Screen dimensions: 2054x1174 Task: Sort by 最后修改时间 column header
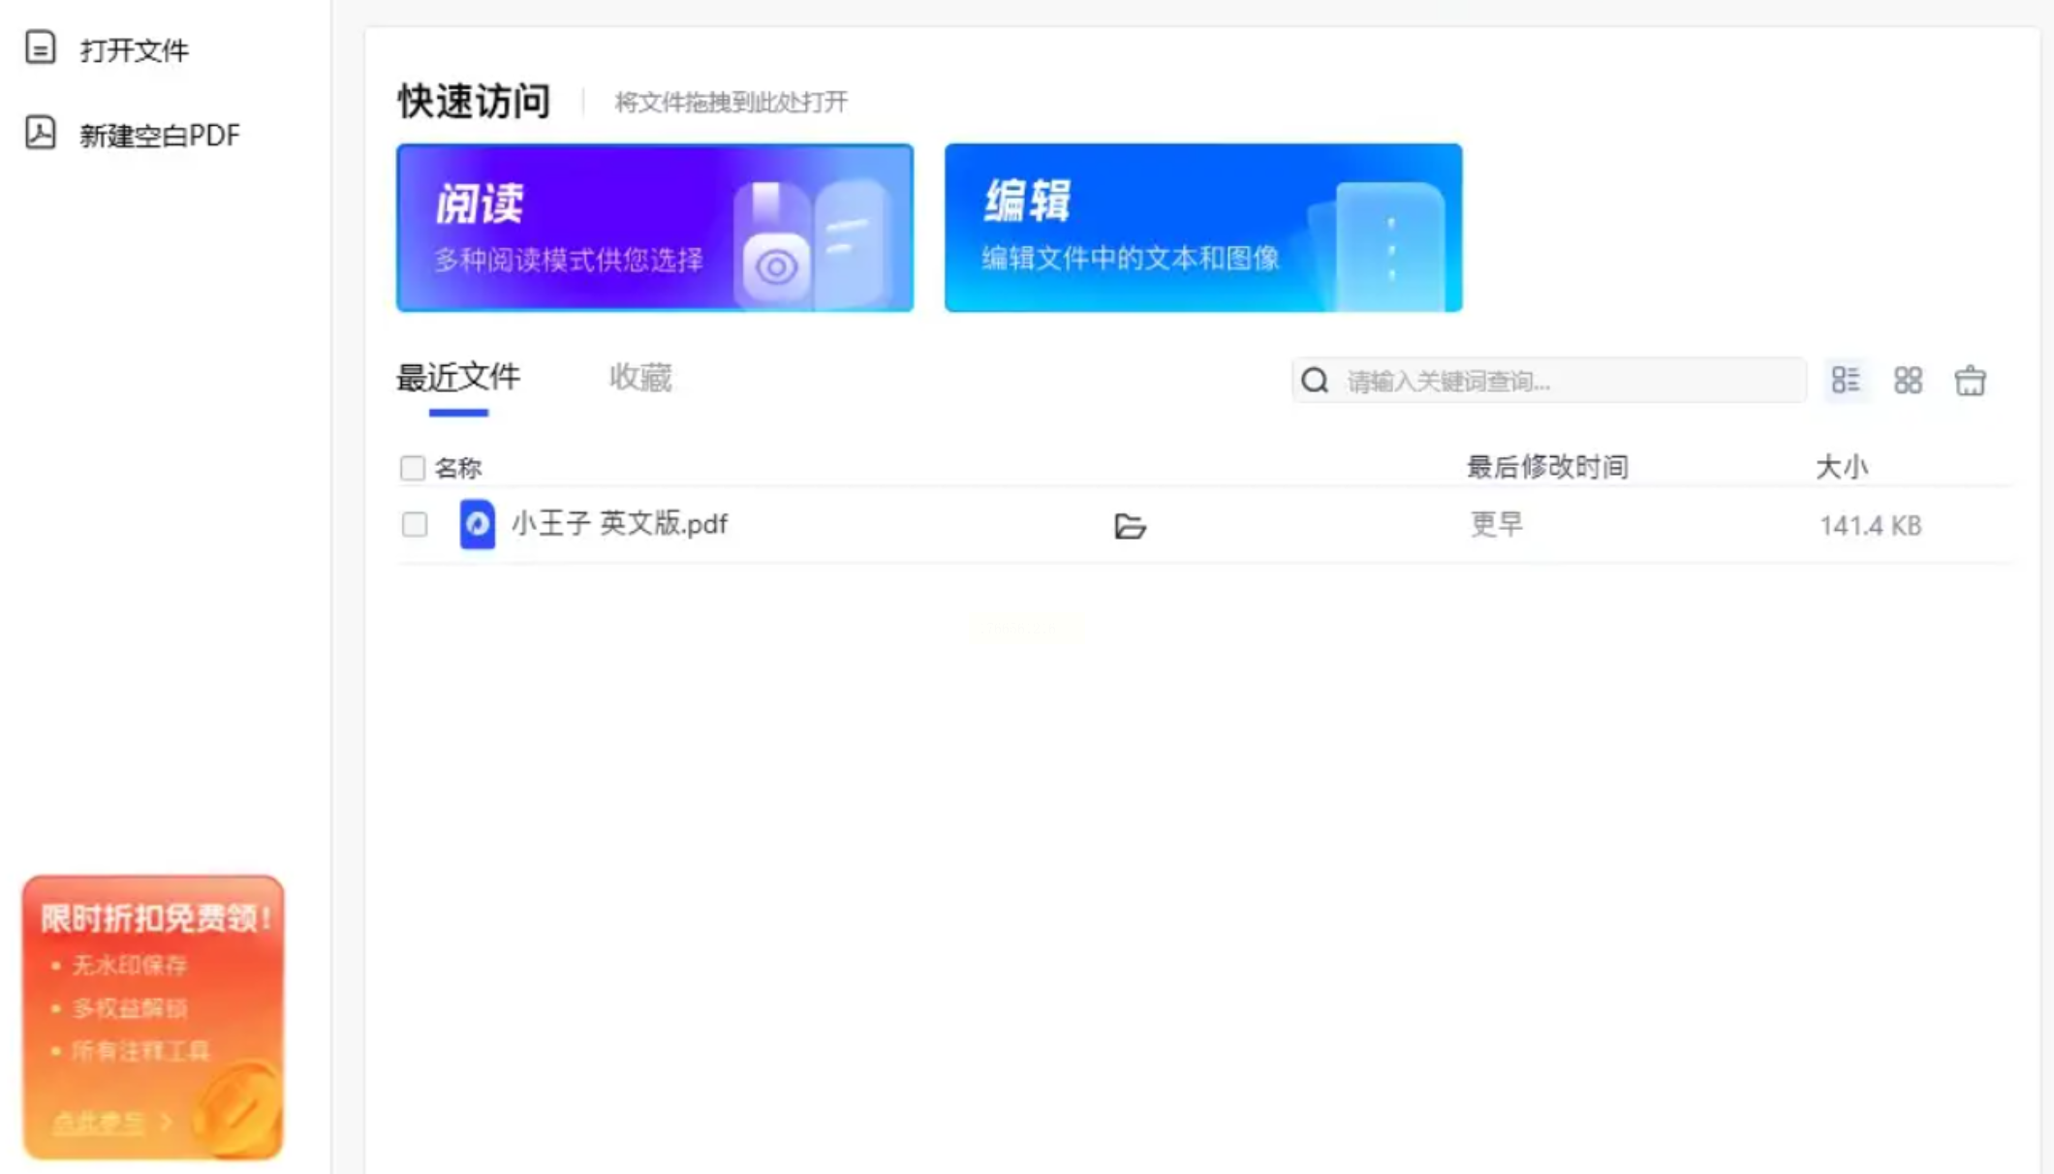1546,467
